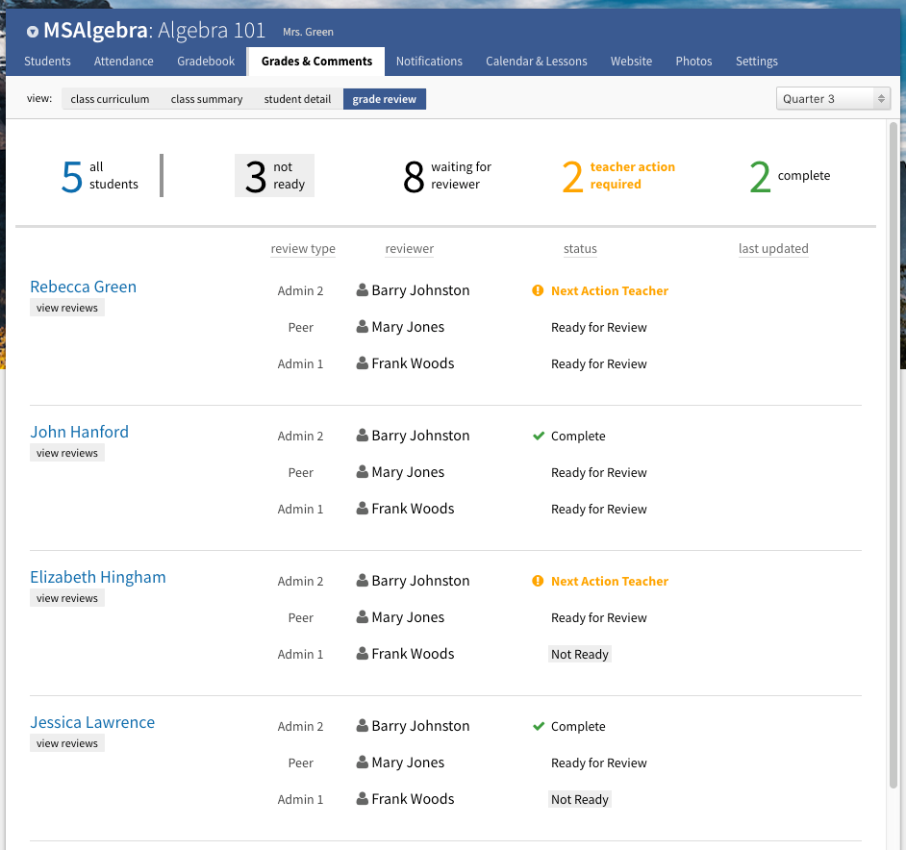Click 'view reviews' under Jessica Lawrence
The image size is (906, 850).
click(x=67, y=743)
